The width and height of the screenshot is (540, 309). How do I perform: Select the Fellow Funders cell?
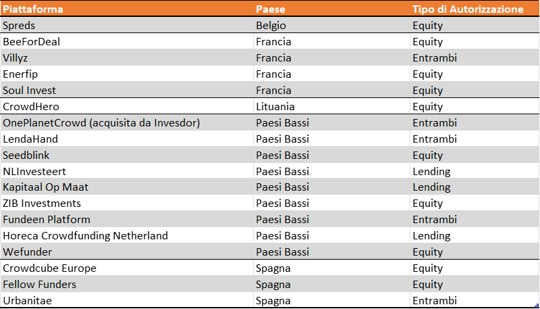39,285
